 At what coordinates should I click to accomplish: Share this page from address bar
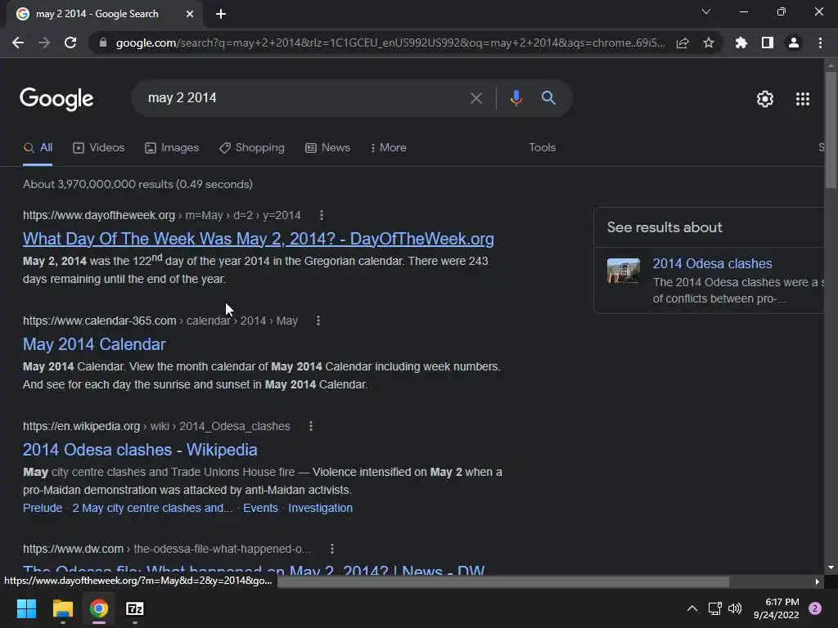point(683,43)
